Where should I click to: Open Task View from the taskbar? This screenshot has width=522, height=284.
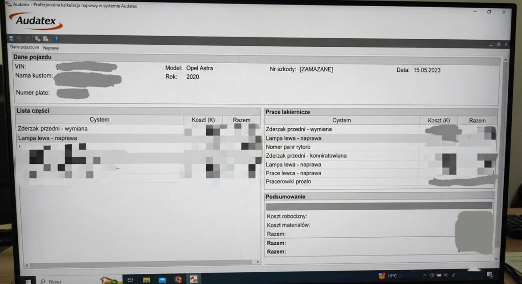pyautogui.click(x=130, y=279)
